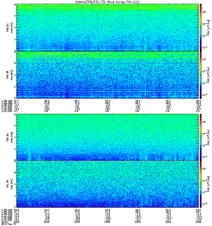
Task: Click the 0400 time label
Action: 198,222
